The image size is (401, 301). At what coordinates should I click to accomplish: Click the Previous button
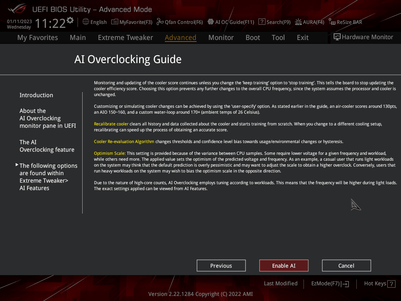click(x=221, y=266)
